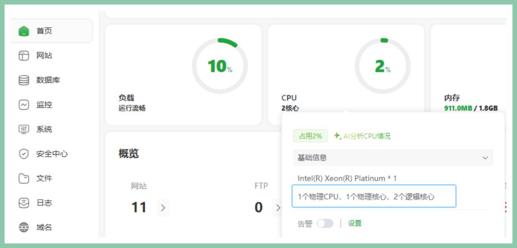Click the 运行流畅 load status text
The width and height of the screenshot is (517, 248).
(x=132, y=108)
